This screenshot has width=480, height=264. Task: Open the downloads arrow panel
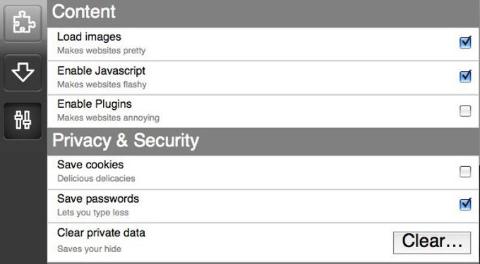click(x=23, y=73)
